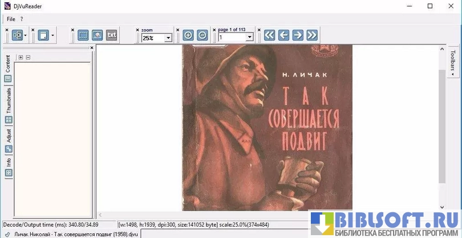Go to the previous page arrow

[283, 35]
